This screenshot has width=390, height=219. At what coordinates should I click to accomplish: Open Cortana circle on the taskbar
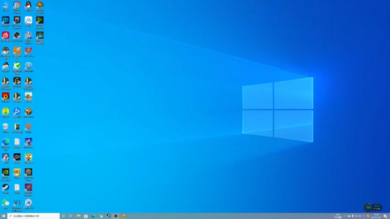pos(63,216)
